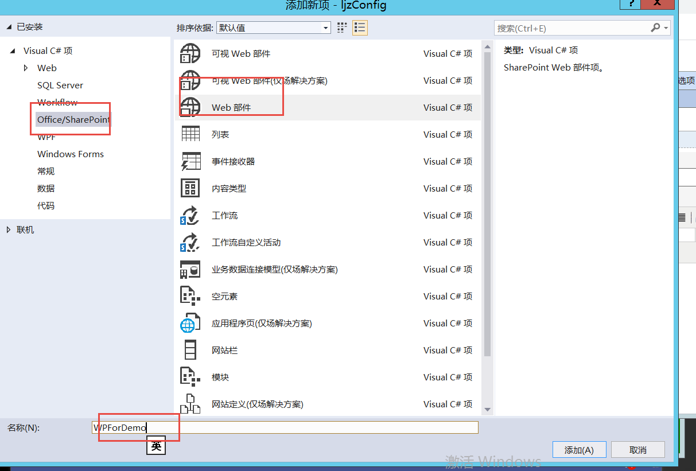
Task: Select the 空元素 template name
Action: 224,296
